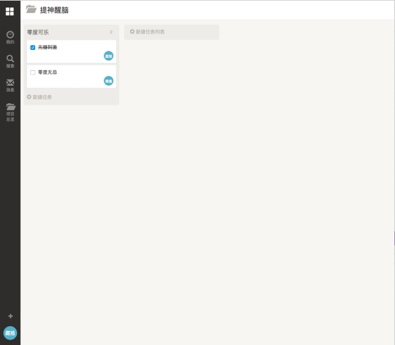
Task: Open the grid dashboard icon in sidebar
Action: pyautogui.click(x=10, y=11)
